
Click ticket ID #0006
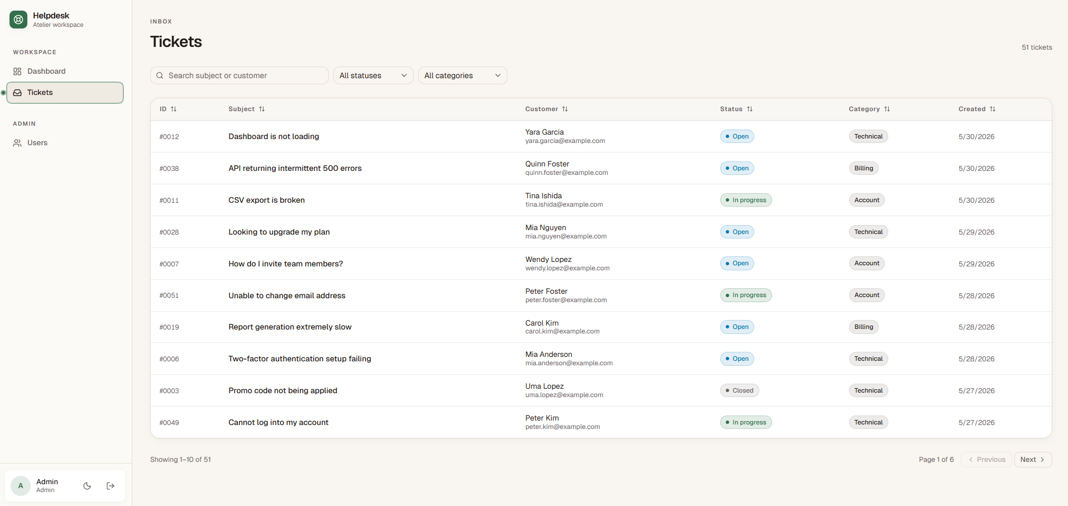[x=169, y=359]
